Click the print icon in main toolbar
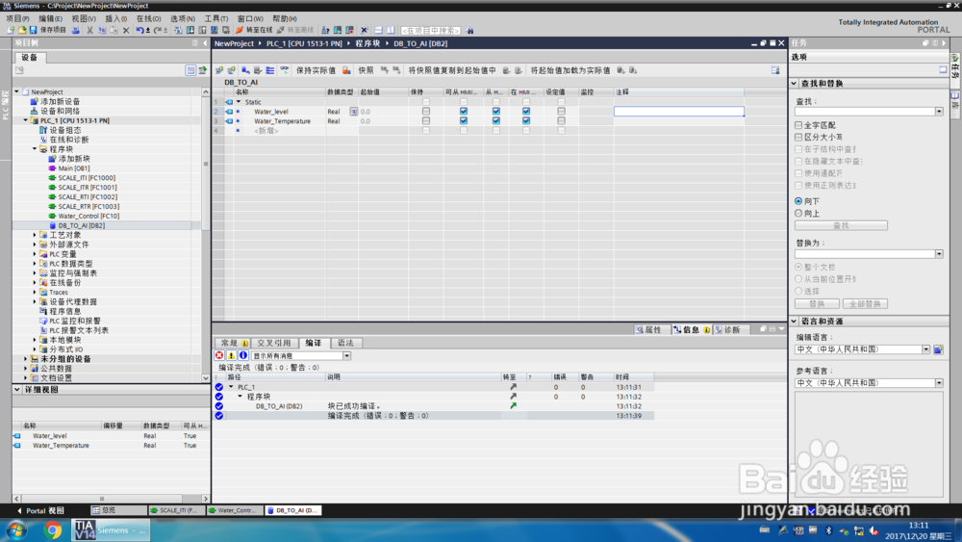Viewport: 962px width, 542px height. pyautogui.click(x=75, y=30)
